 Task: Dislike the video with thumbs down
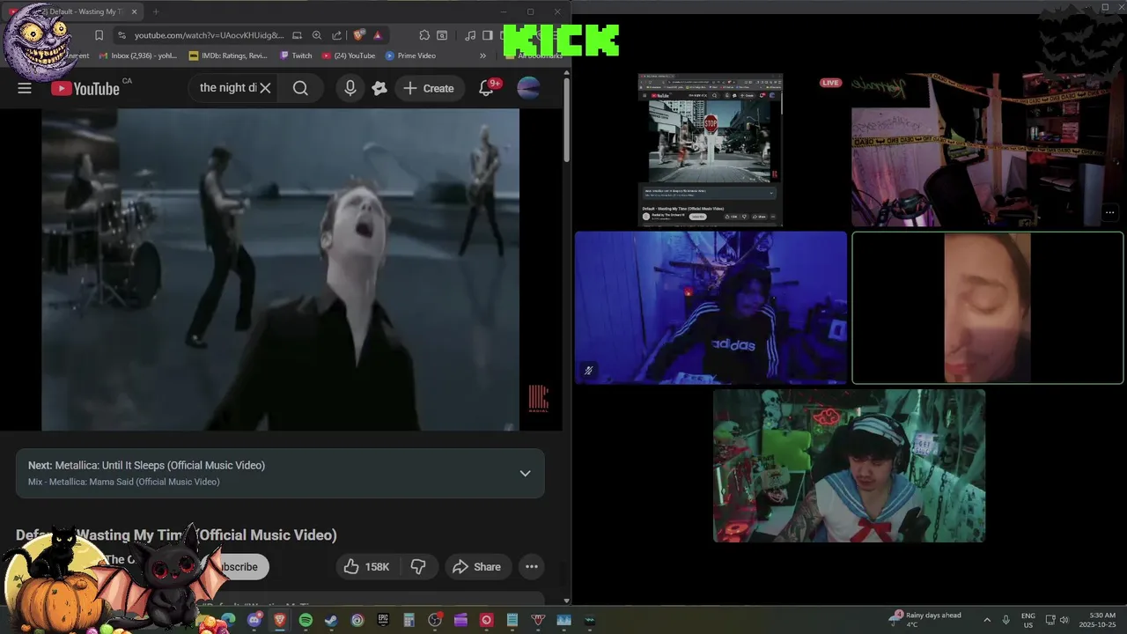(418, 567)
